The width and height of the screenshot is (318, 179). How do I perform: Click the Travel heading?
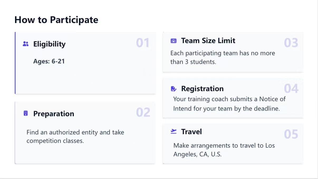point(191,132)
